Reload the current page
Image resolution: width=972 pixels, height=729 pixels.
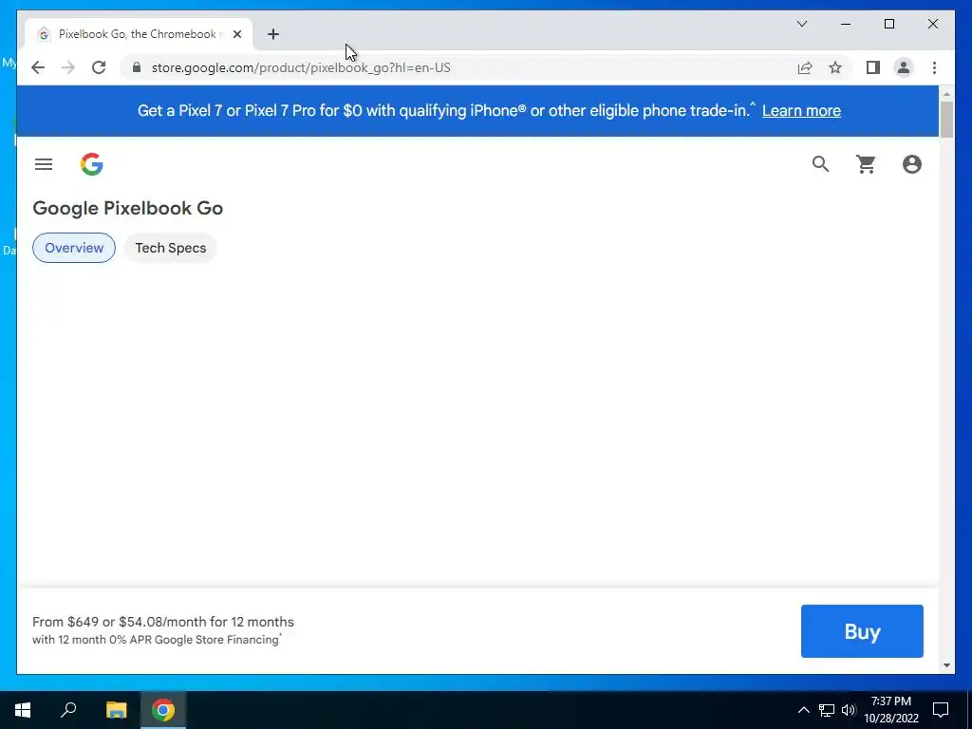[99, 67]
